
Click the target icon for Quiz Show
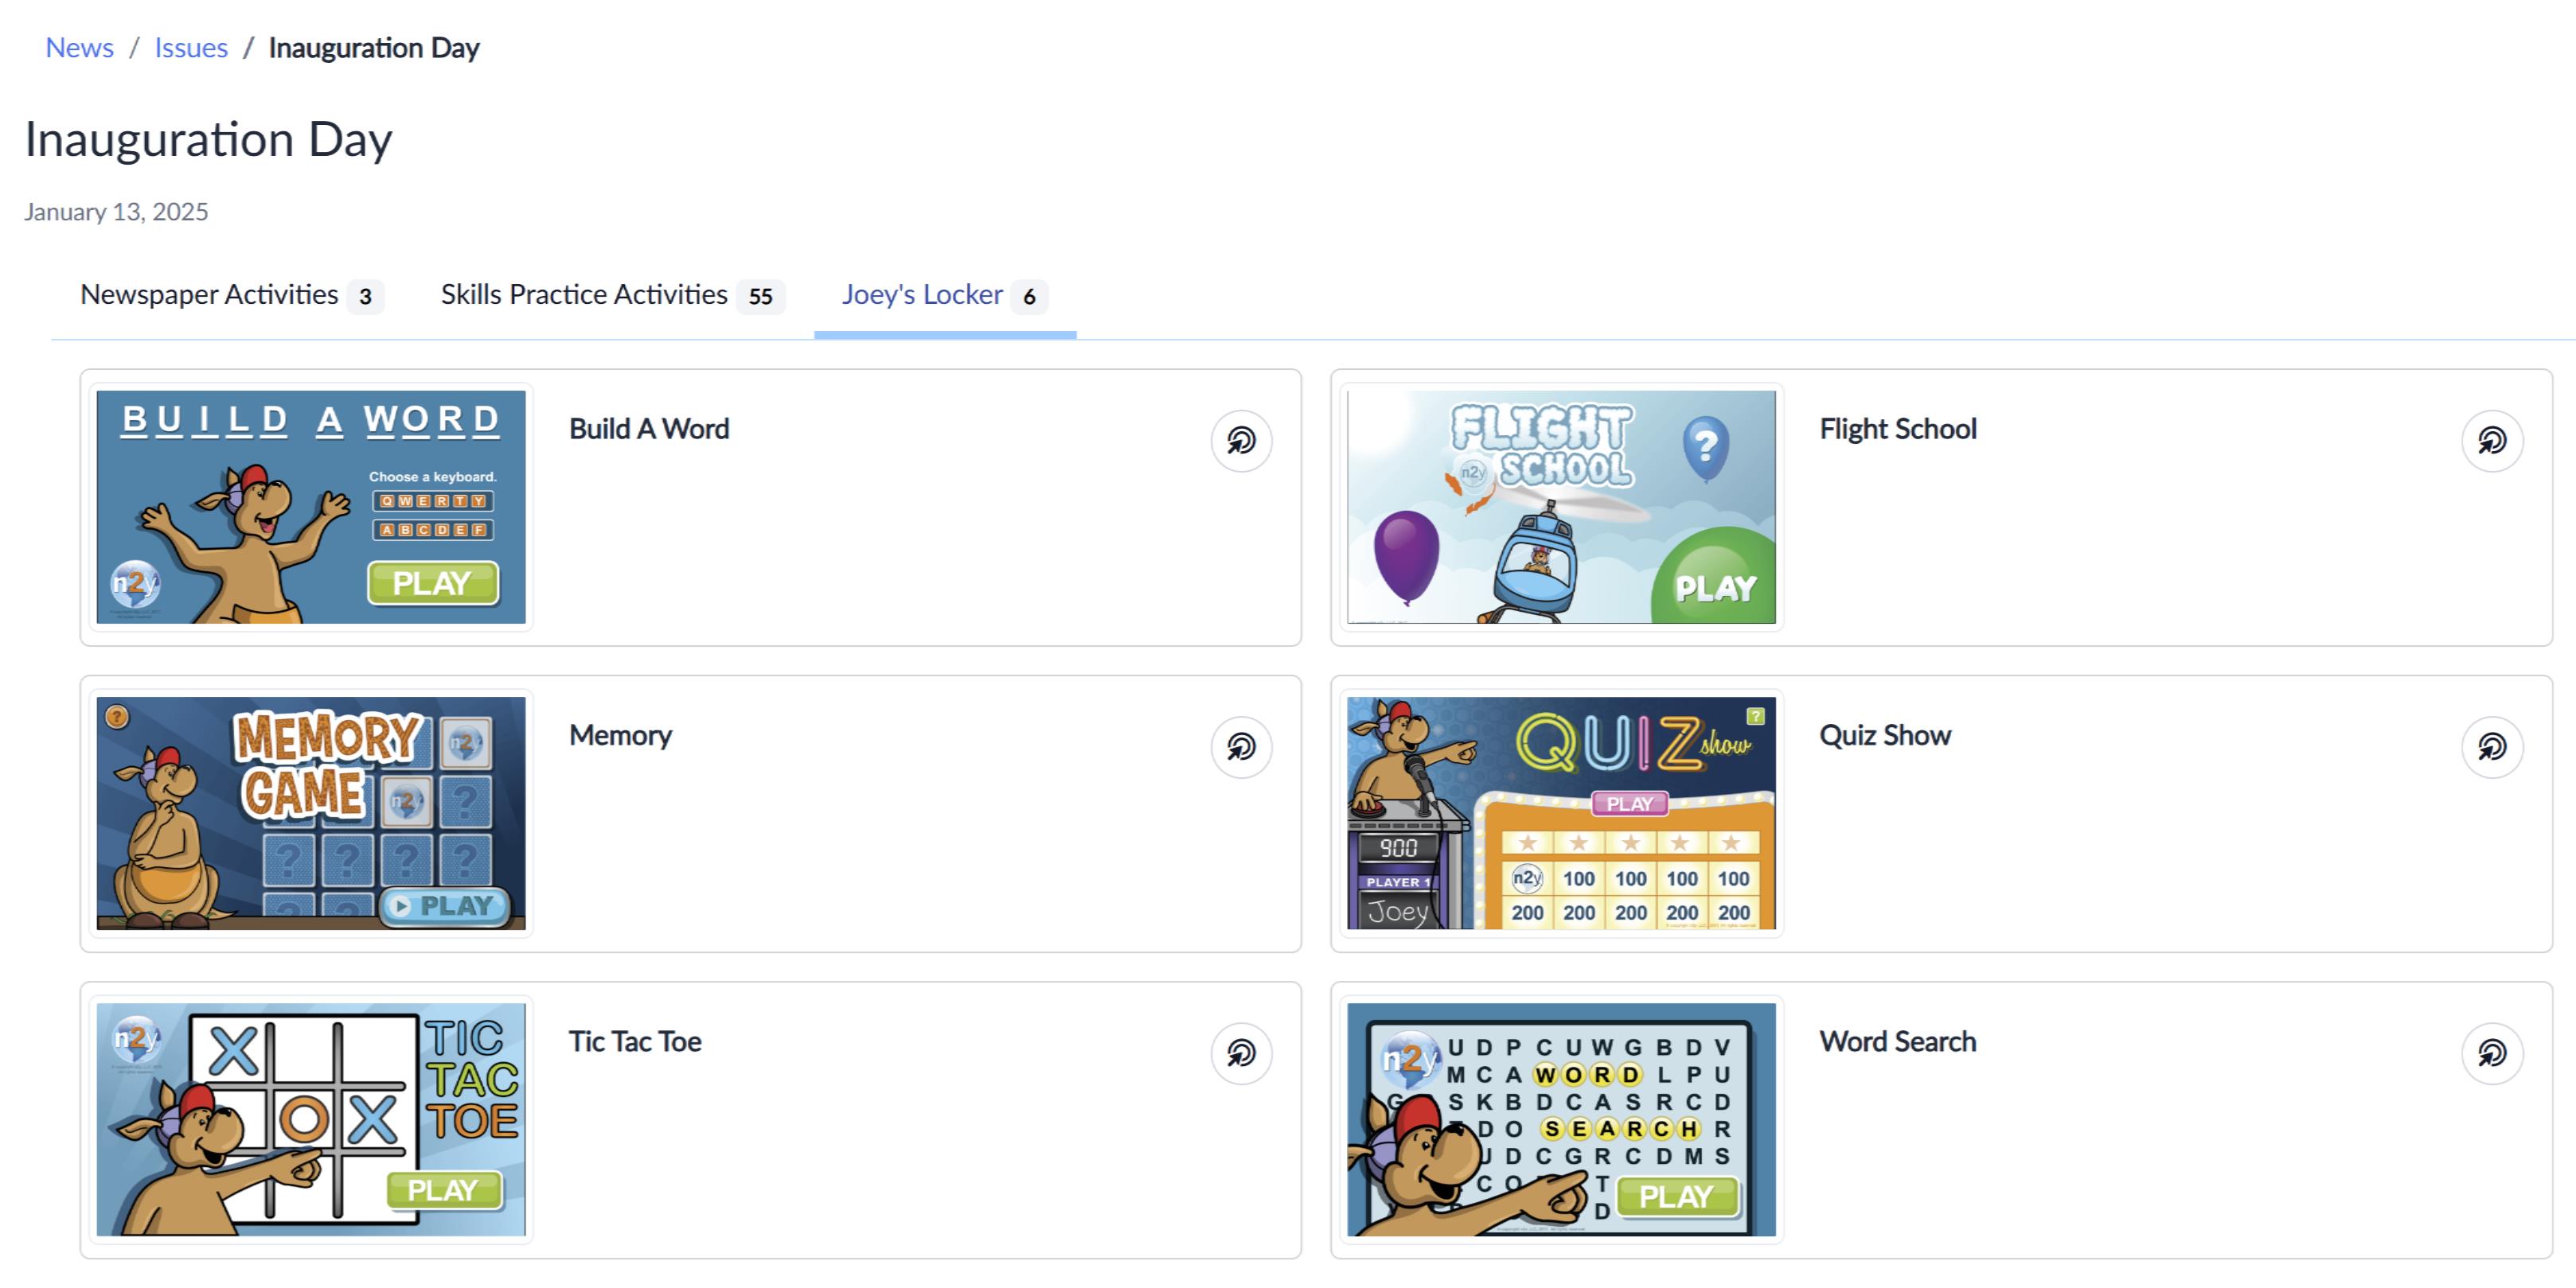point(2492,746)
